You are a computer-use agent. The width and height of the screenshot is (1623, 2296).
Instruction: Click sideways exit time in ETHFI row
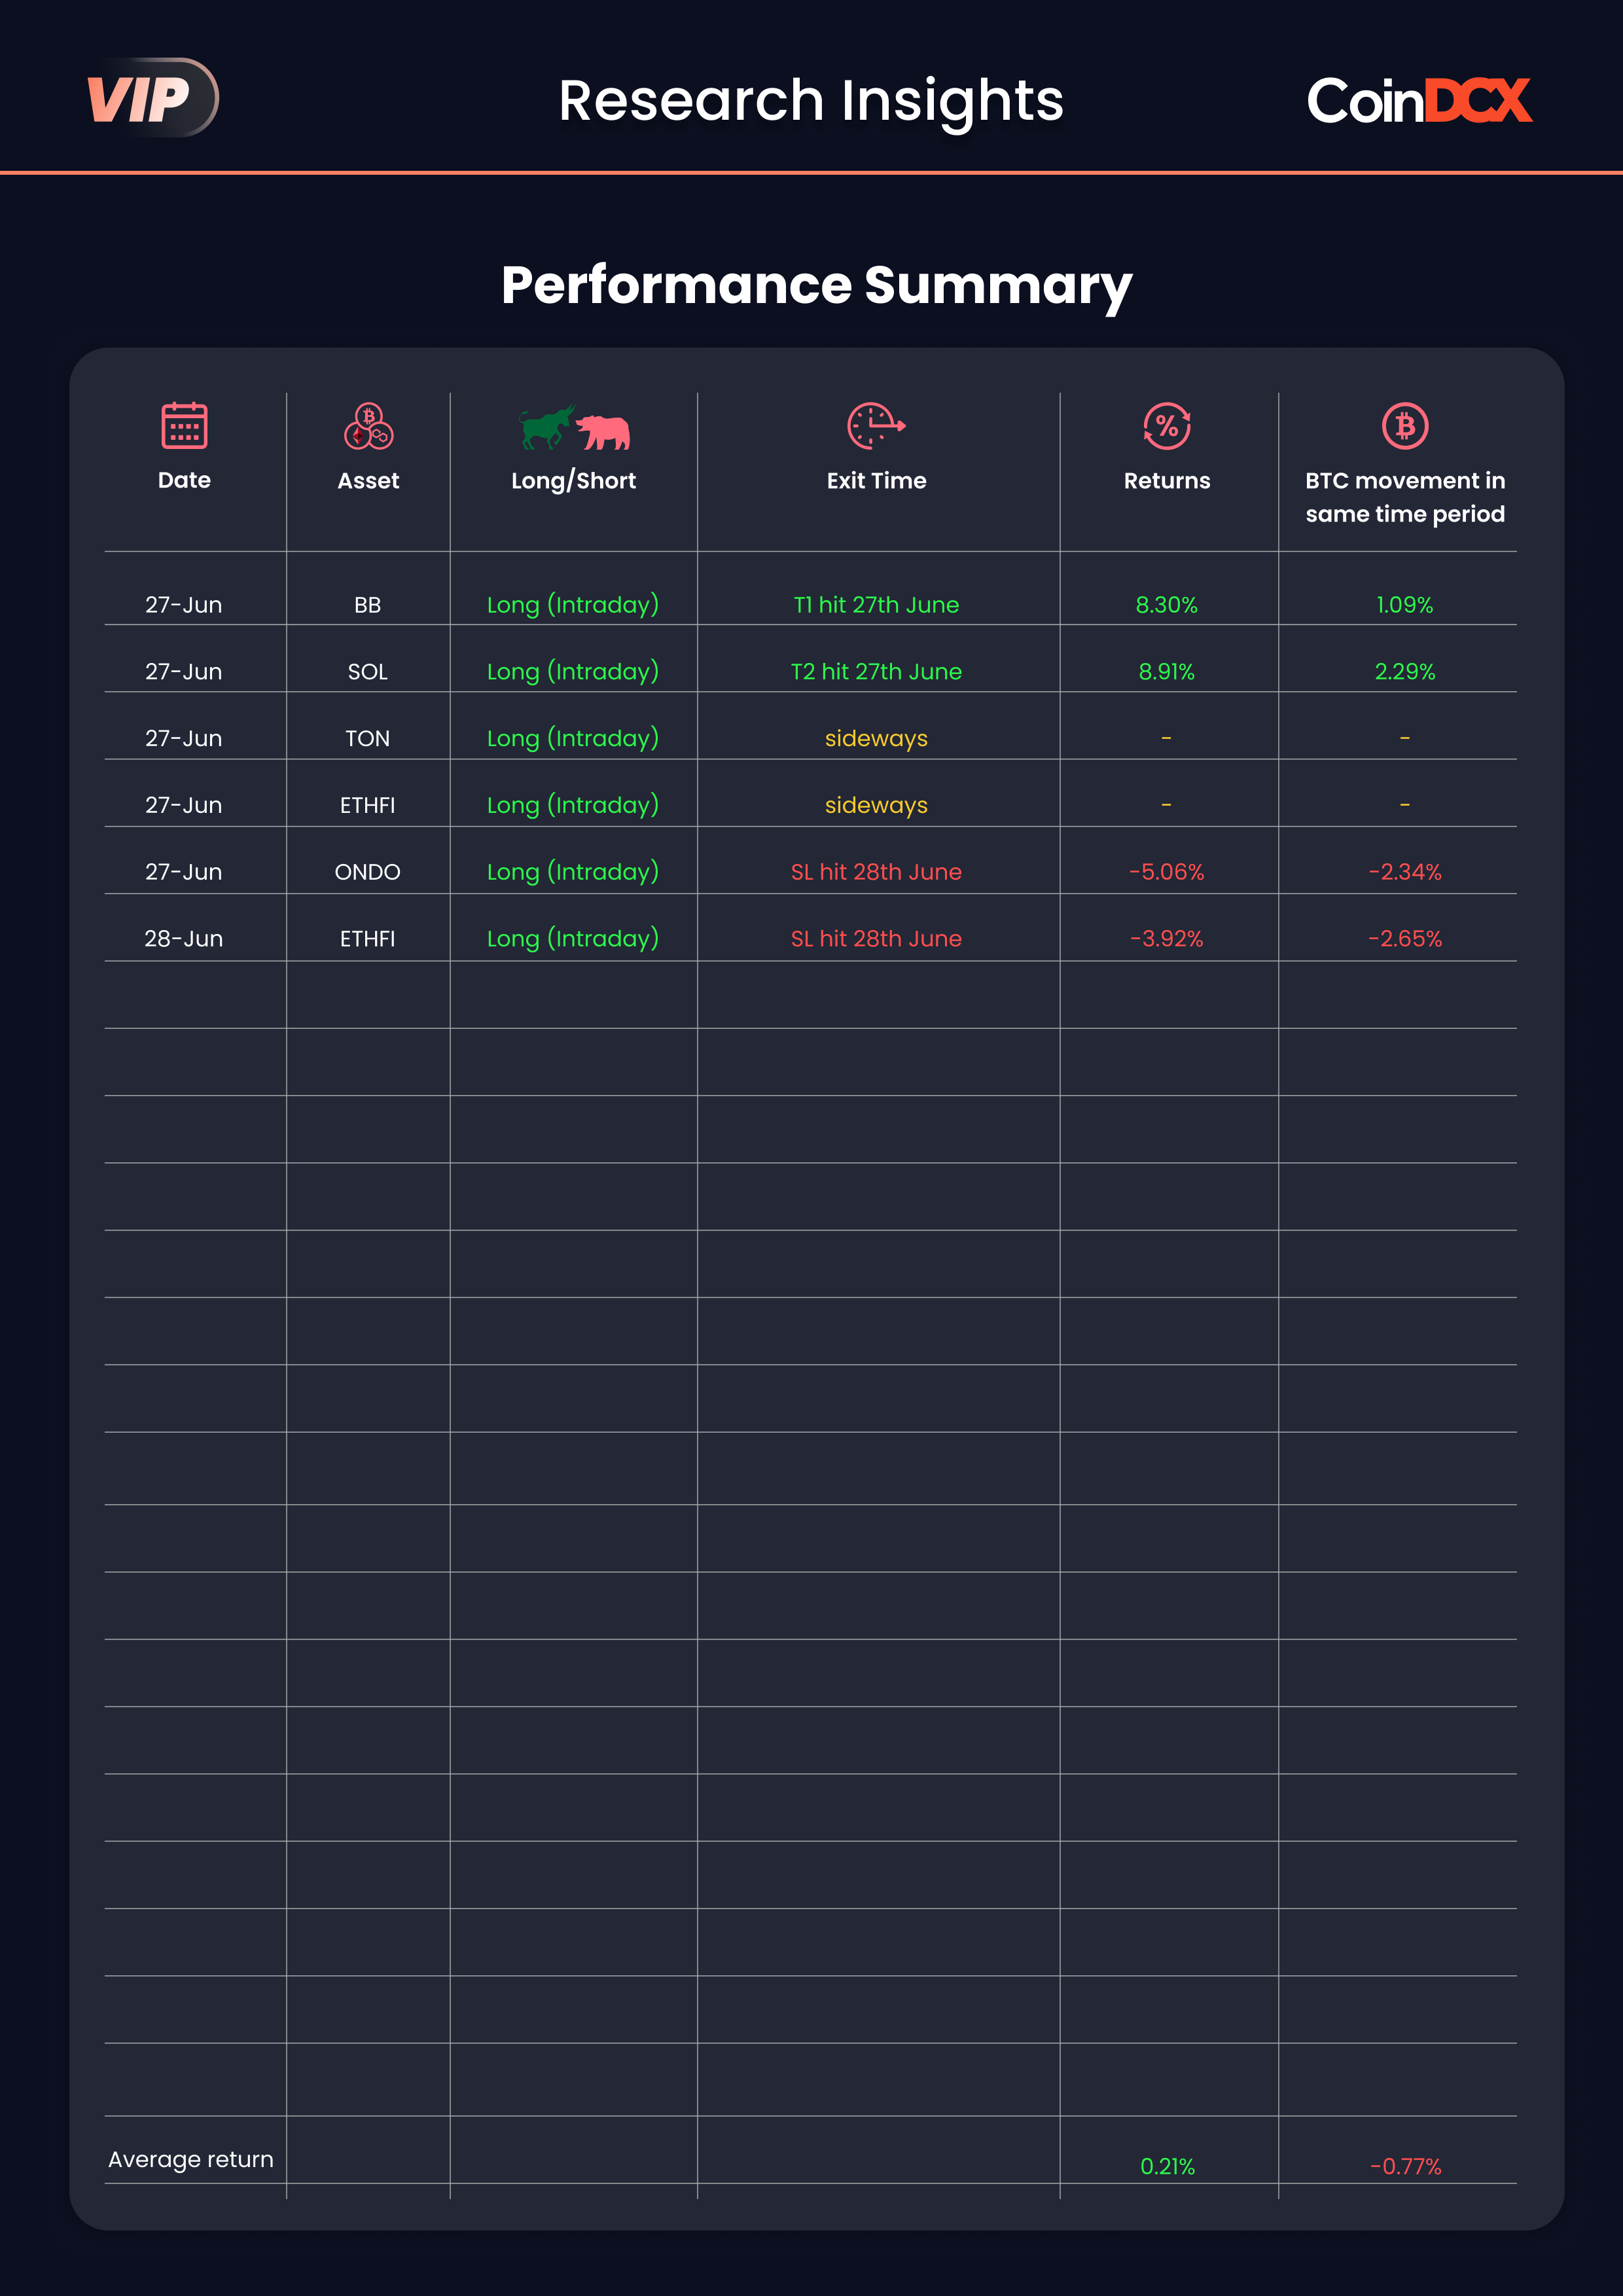pos(876,806)
